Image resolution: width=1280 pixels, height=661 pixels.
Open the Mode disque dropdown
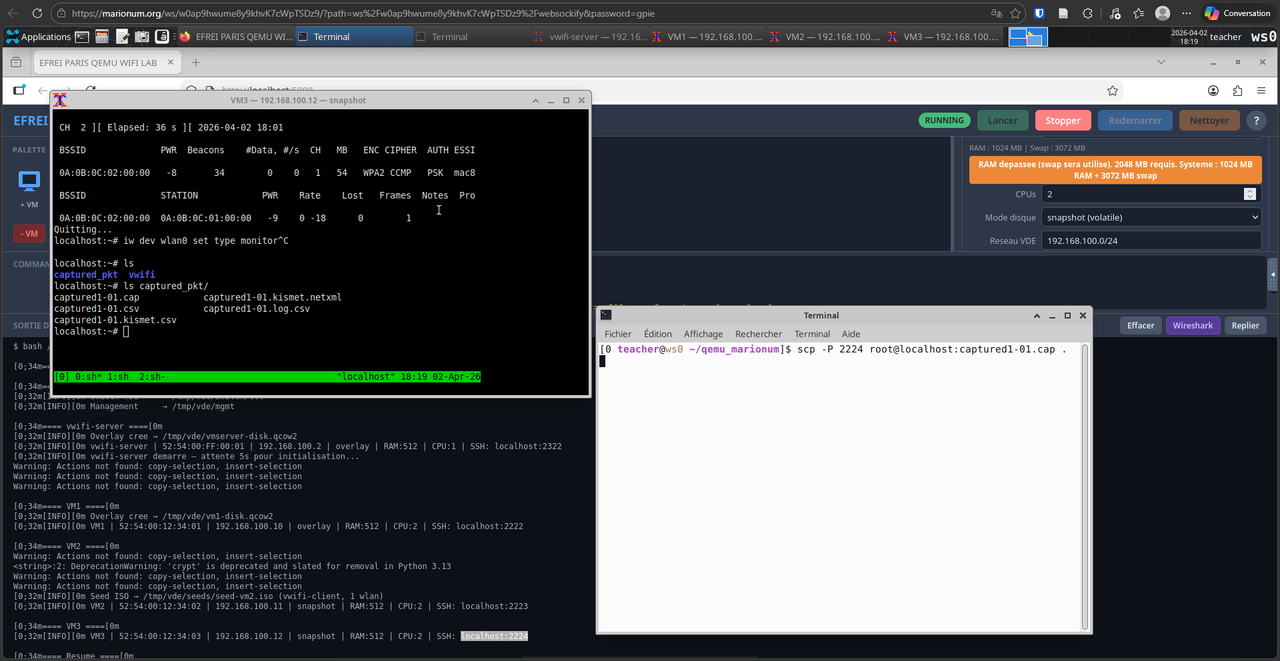tap(1151, 217)
